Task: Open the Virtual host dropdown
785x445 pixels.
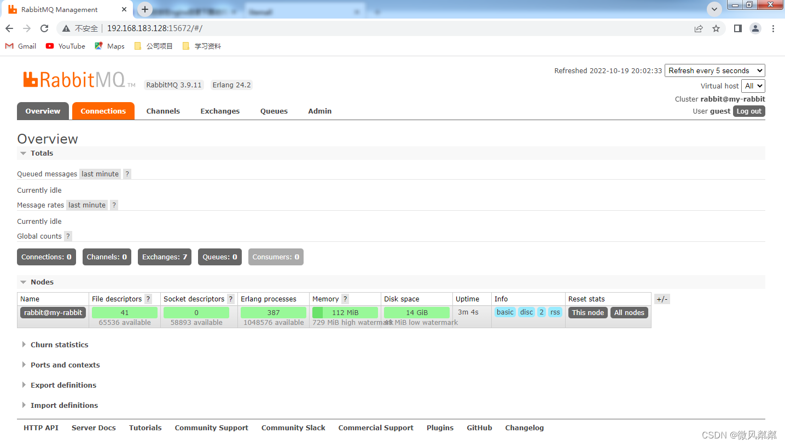Action: pos(753,86)
